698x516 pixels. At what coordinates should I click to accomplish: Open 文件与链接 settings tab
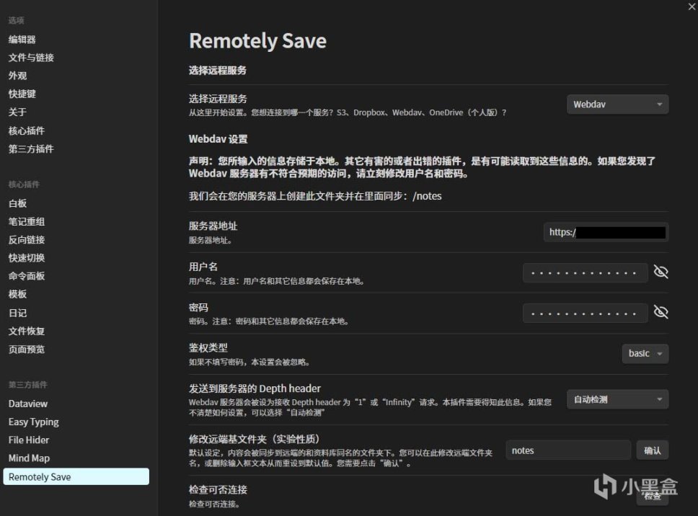point(31,58)
